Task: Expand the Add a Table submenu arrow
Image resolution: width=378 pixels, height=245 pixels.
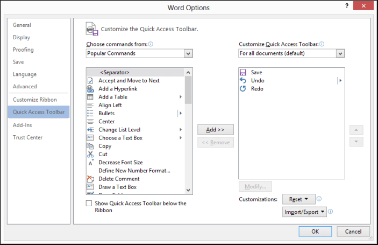Action: click(x=181, y=97)
